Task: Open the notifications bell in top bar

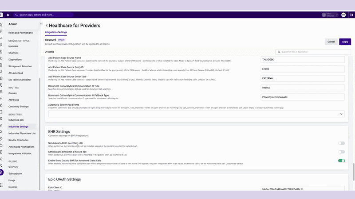Action: 8,15
